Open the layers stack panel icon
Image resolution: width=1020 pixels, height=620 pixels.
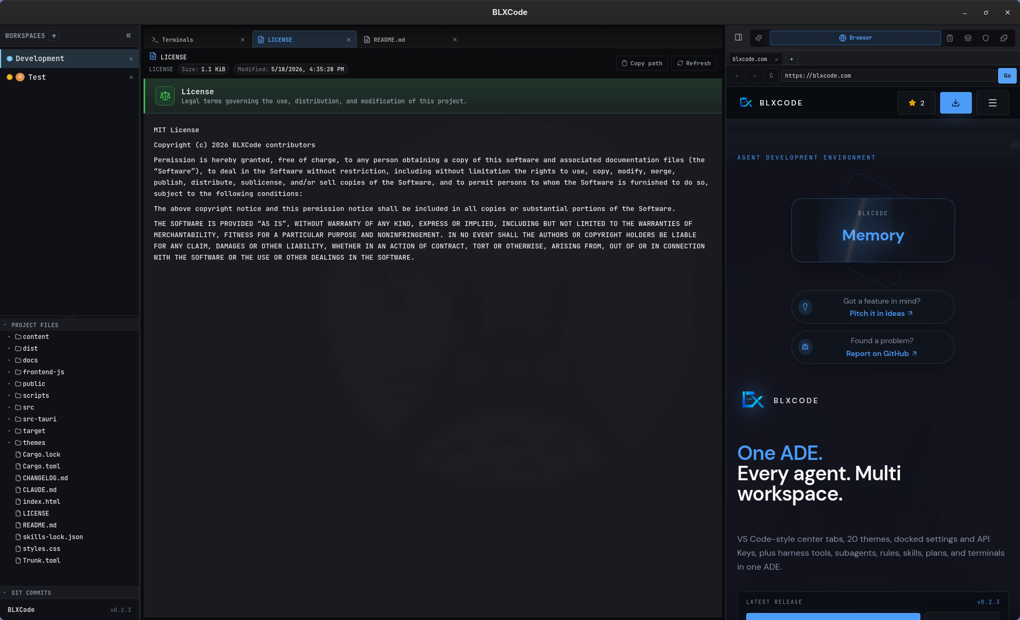click(968, 38)
